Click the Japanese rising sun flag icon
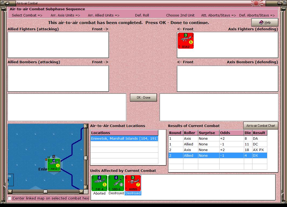The width and height of the screenshot is (287, 207). [x=257, y=3]
